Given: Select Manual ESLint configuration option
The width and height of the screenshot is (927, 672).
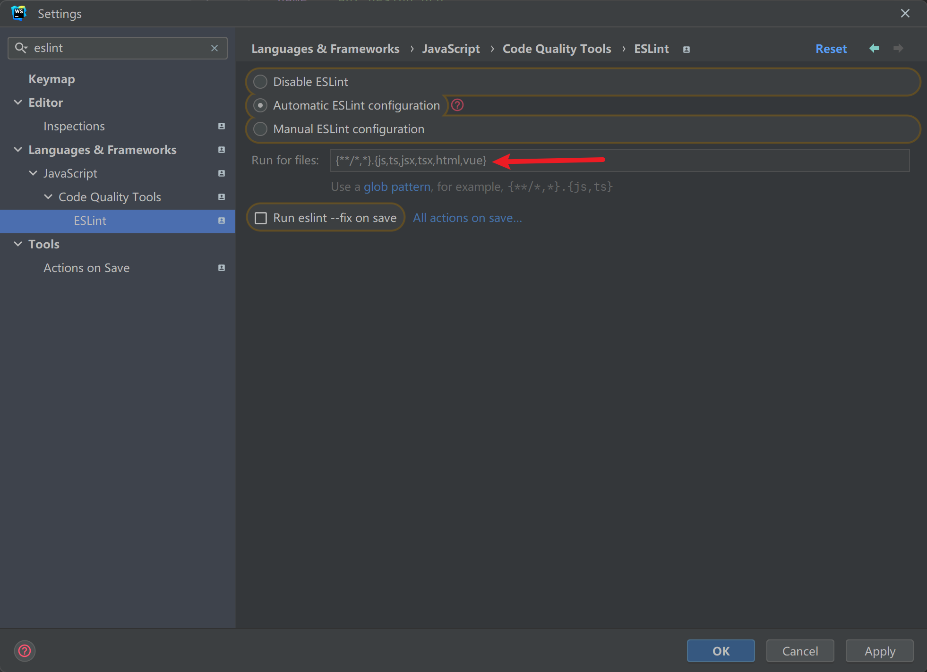Looking at the screenshot, I should (260, 129).
